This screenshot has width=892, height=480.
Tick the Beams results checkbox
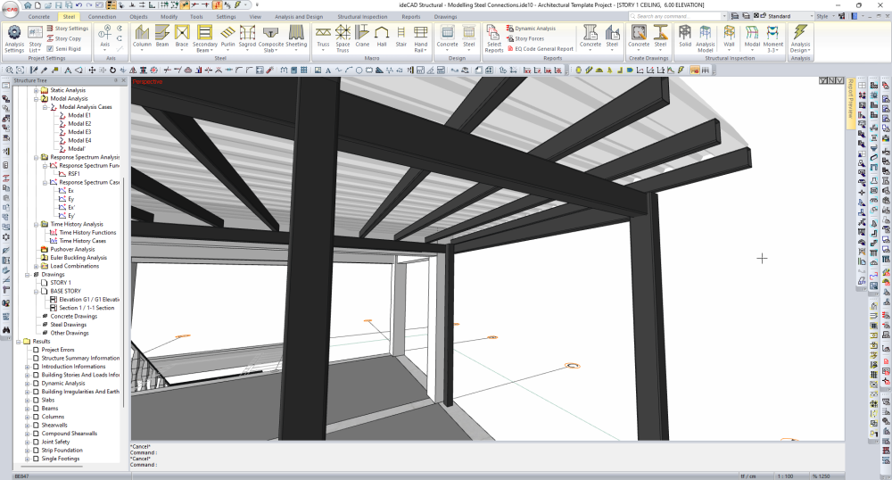(x=37, y=409)
